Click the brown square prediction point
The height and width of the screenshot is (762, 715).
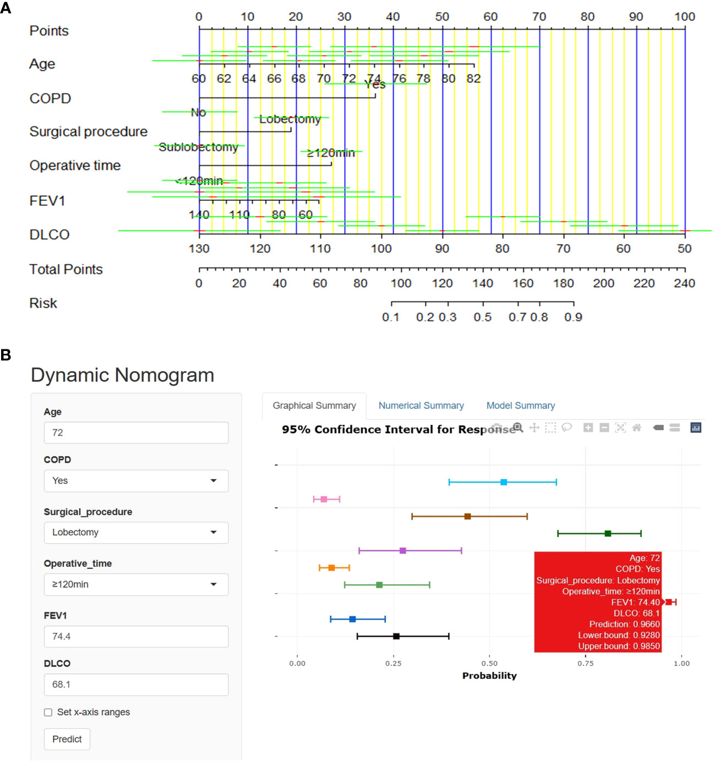click(x=467, y=517)
